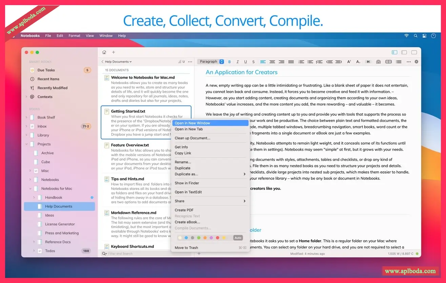Insert an image with the camera icon
Viewport: 446px width, 283px height.
coord(378,62)
